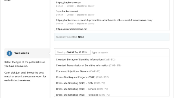Choose Cross-site Scripting (XSS) - Generic

point(112,89)
